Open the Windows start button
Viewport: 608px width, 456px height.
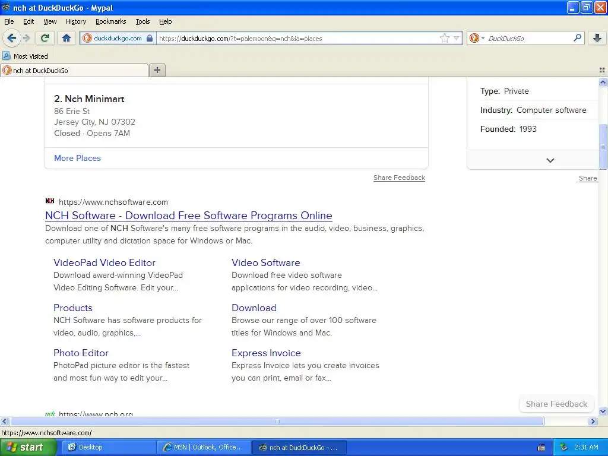click(x=28, y=447)
